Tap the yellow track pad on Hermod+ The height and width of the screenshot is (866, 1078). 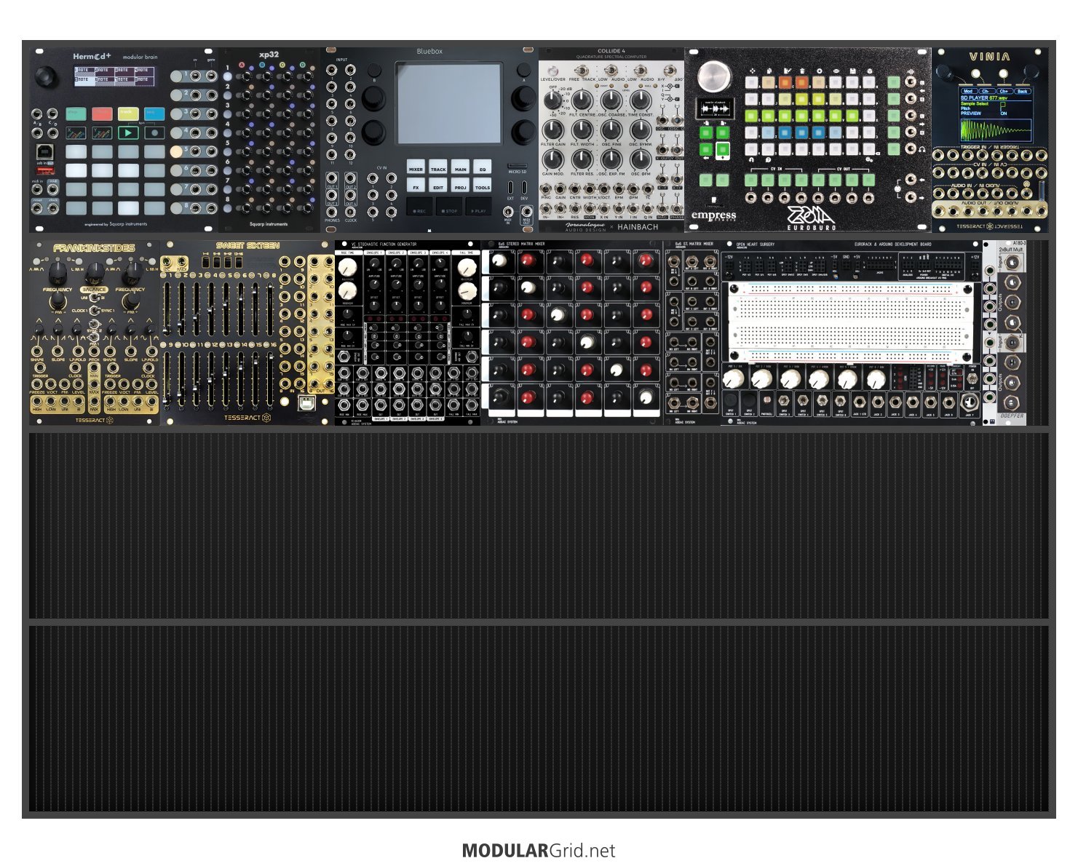click(128, 114)
